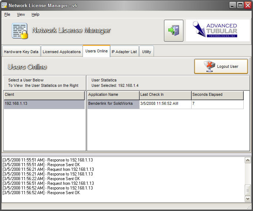Select the Users Online tab
The image size is (253, 211).
pos(96,51)
